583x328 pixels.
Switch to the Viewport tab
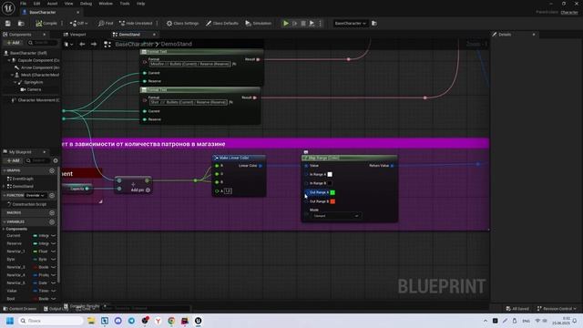pos(75,35)
